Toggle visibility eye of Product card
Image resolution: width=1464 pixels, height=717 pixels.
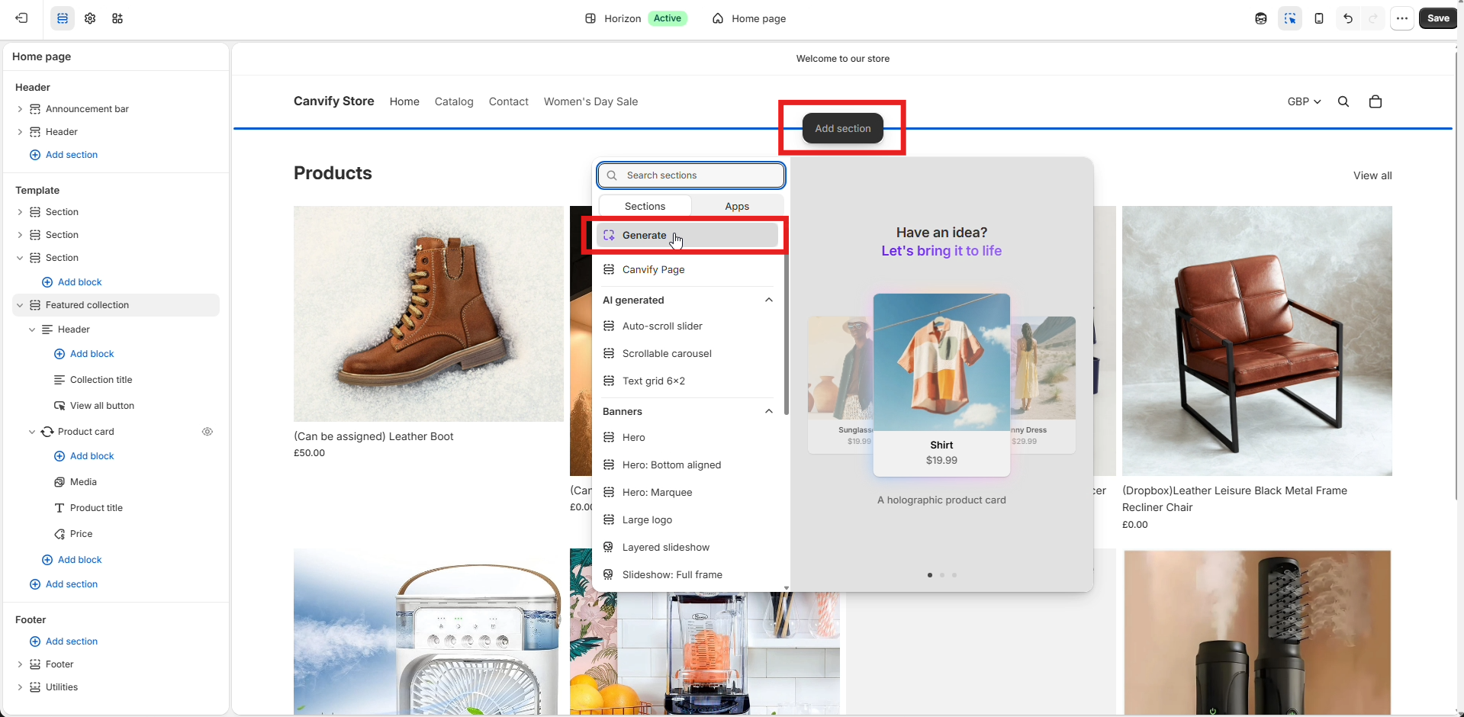point(208,432)
